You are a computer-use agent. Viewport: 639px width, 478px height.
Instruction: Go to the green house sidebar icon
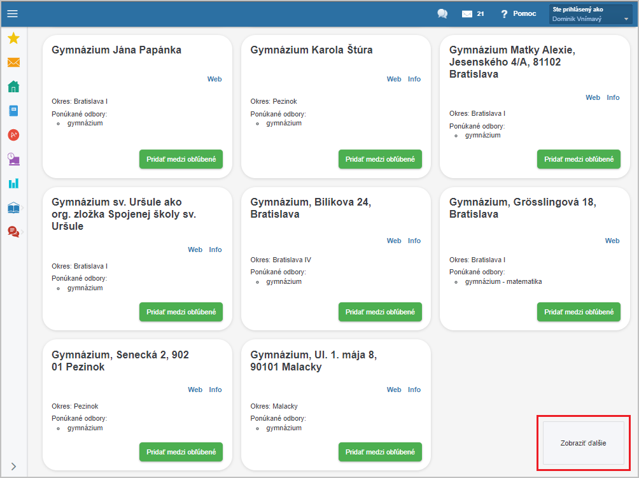pos(13,87)
